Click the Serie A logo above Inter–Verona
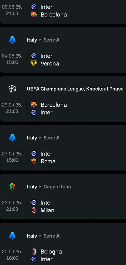This screenshot has height=265, width=126. (12, 40)
